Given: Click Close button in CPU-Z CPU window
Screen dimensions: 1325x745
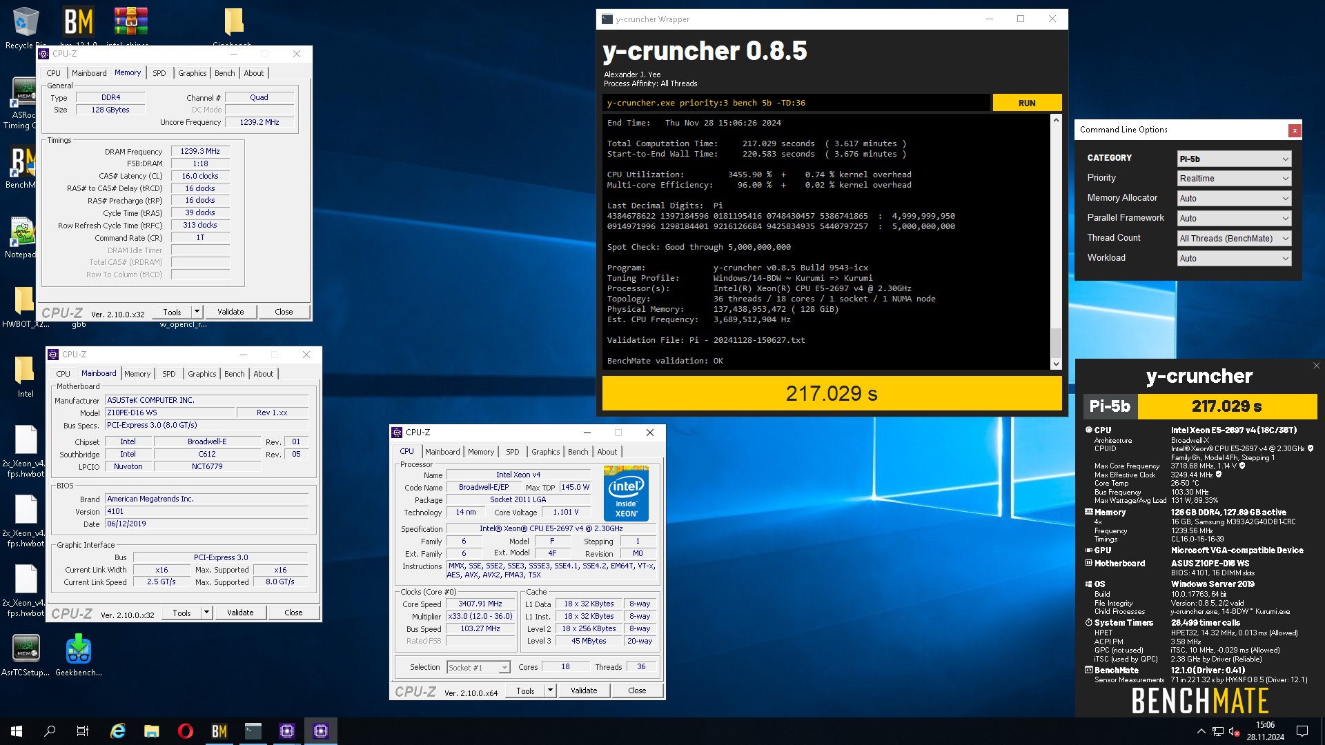Looking at the screenshot, I should (637, 691).
